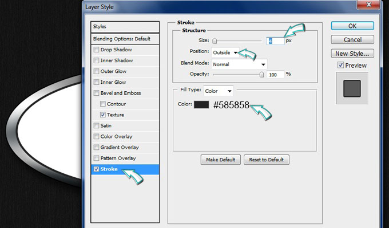This screenshot has width=389, height=228.
Task: Enable the Drop Shadow checkbox
Action: point(96,50)
